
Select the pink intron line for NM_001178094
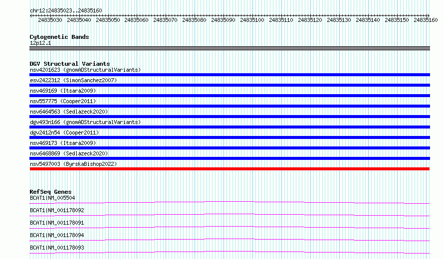(229, 240)
